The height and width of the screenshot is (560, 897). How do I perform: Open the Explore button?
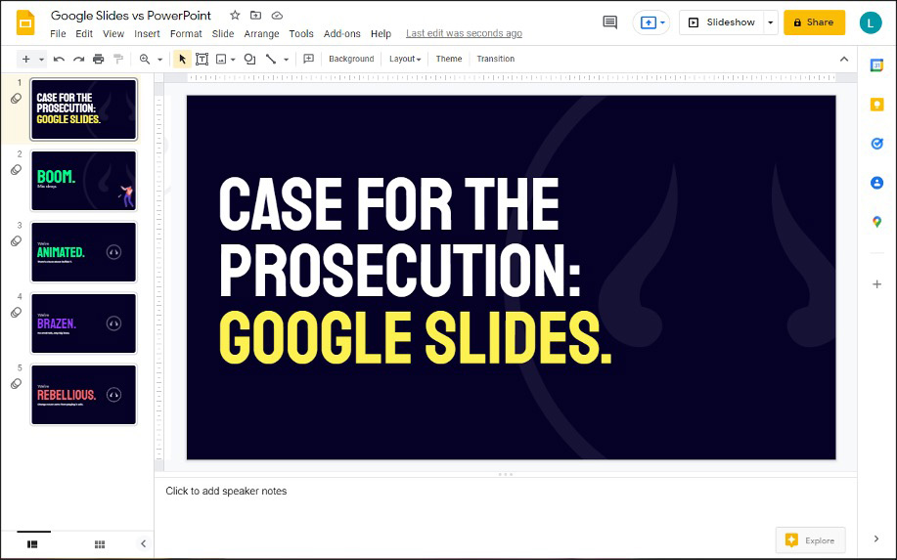[810, 540]
